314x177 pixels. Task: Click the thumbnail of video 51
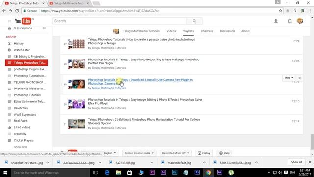tap(77, 124)
